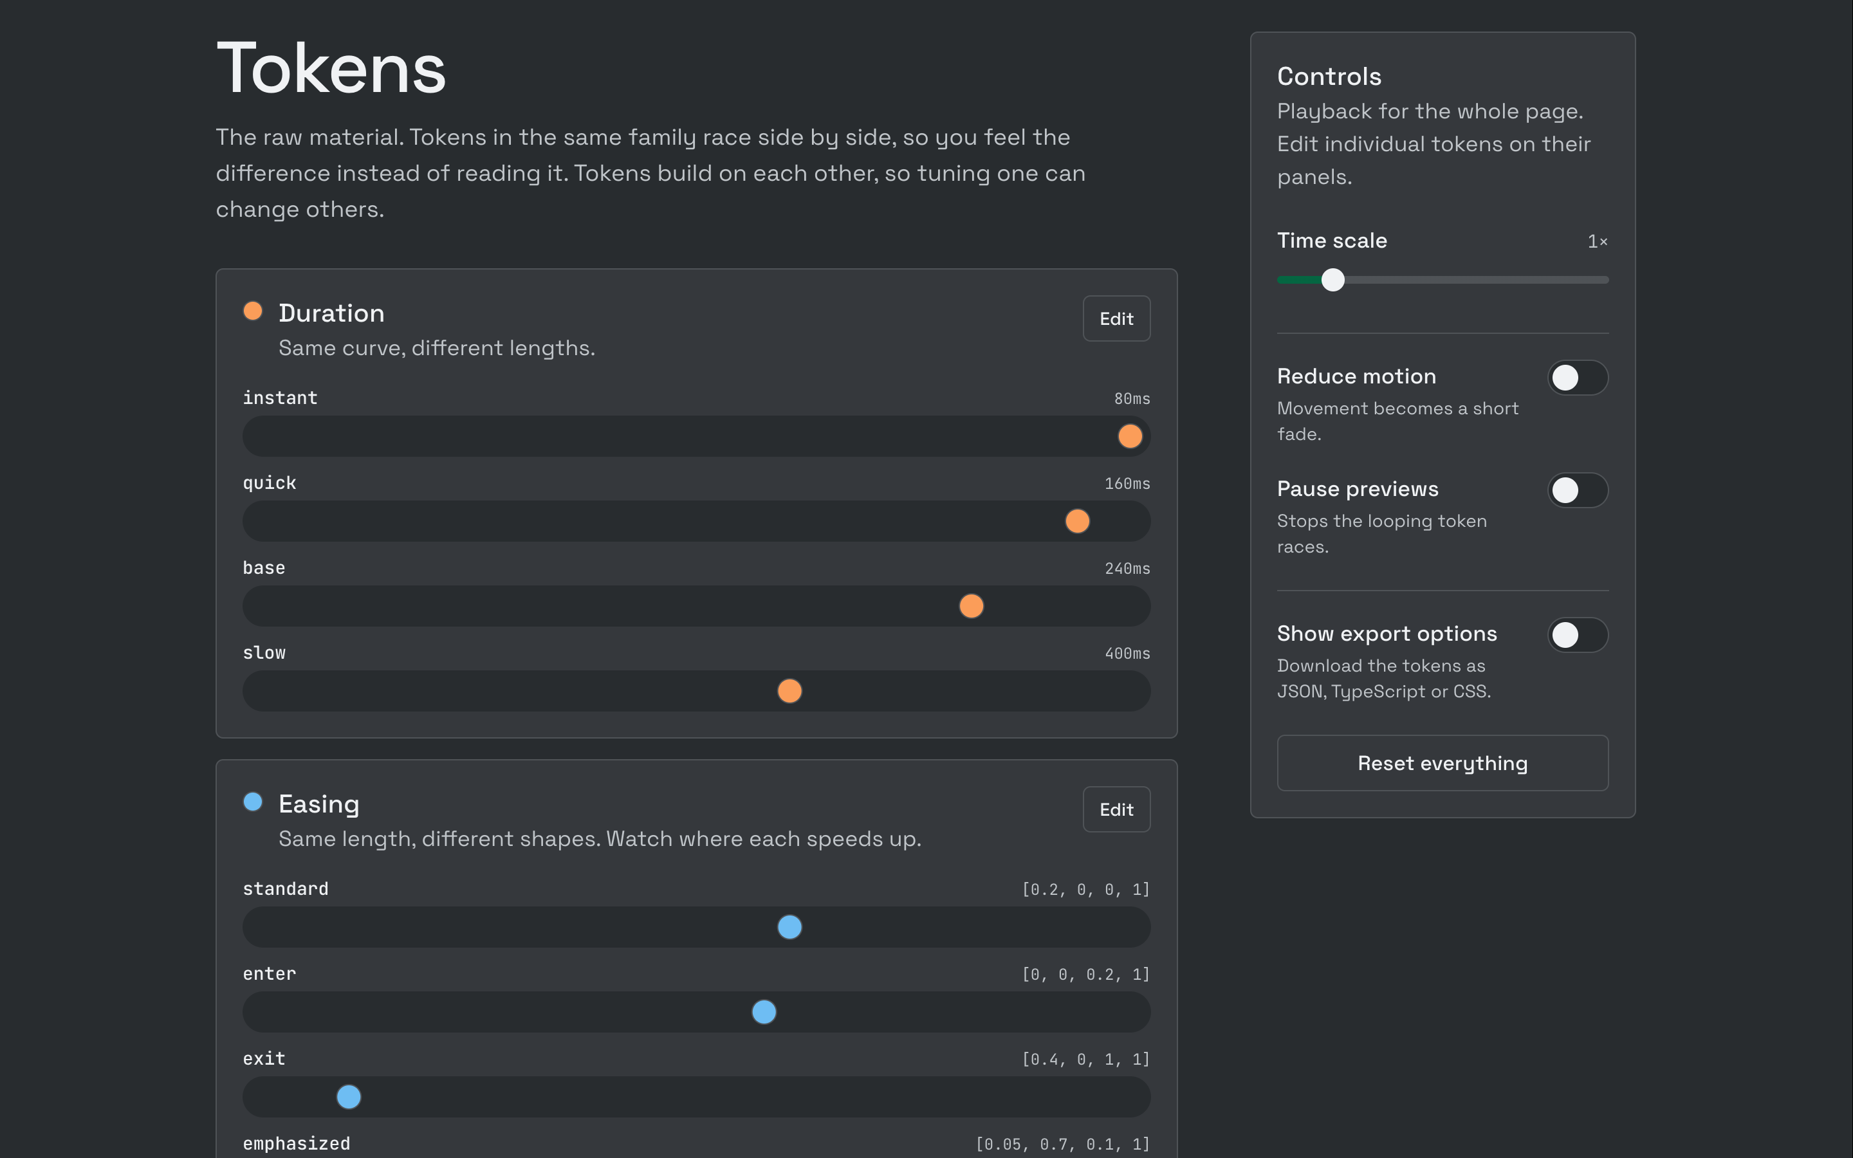Click the orange dot beside Duration heading

pyautogui.click(x=253, y=311)
